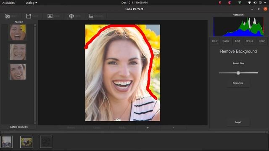The height and width of the screenshot is (151, 269).
Task: Click the plus zoom-in button
Action: pos(148,128)
